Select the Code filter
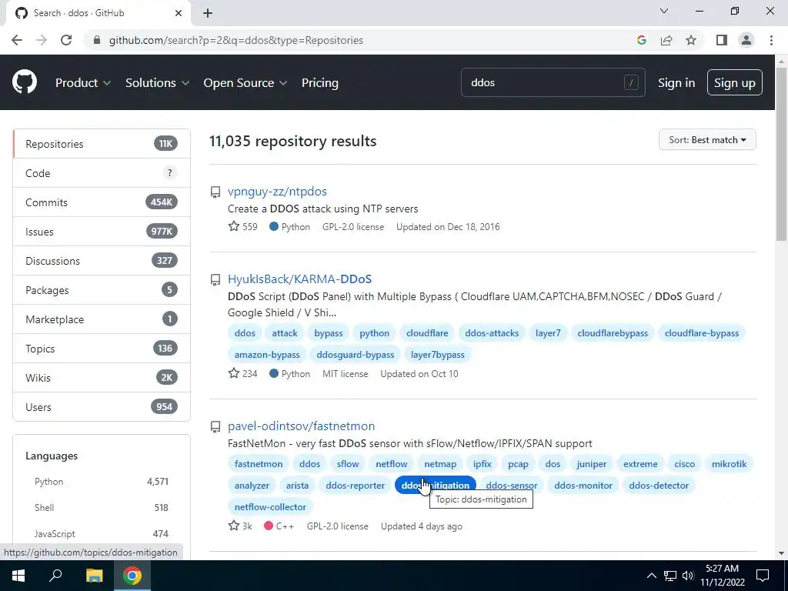 point(102,173)
